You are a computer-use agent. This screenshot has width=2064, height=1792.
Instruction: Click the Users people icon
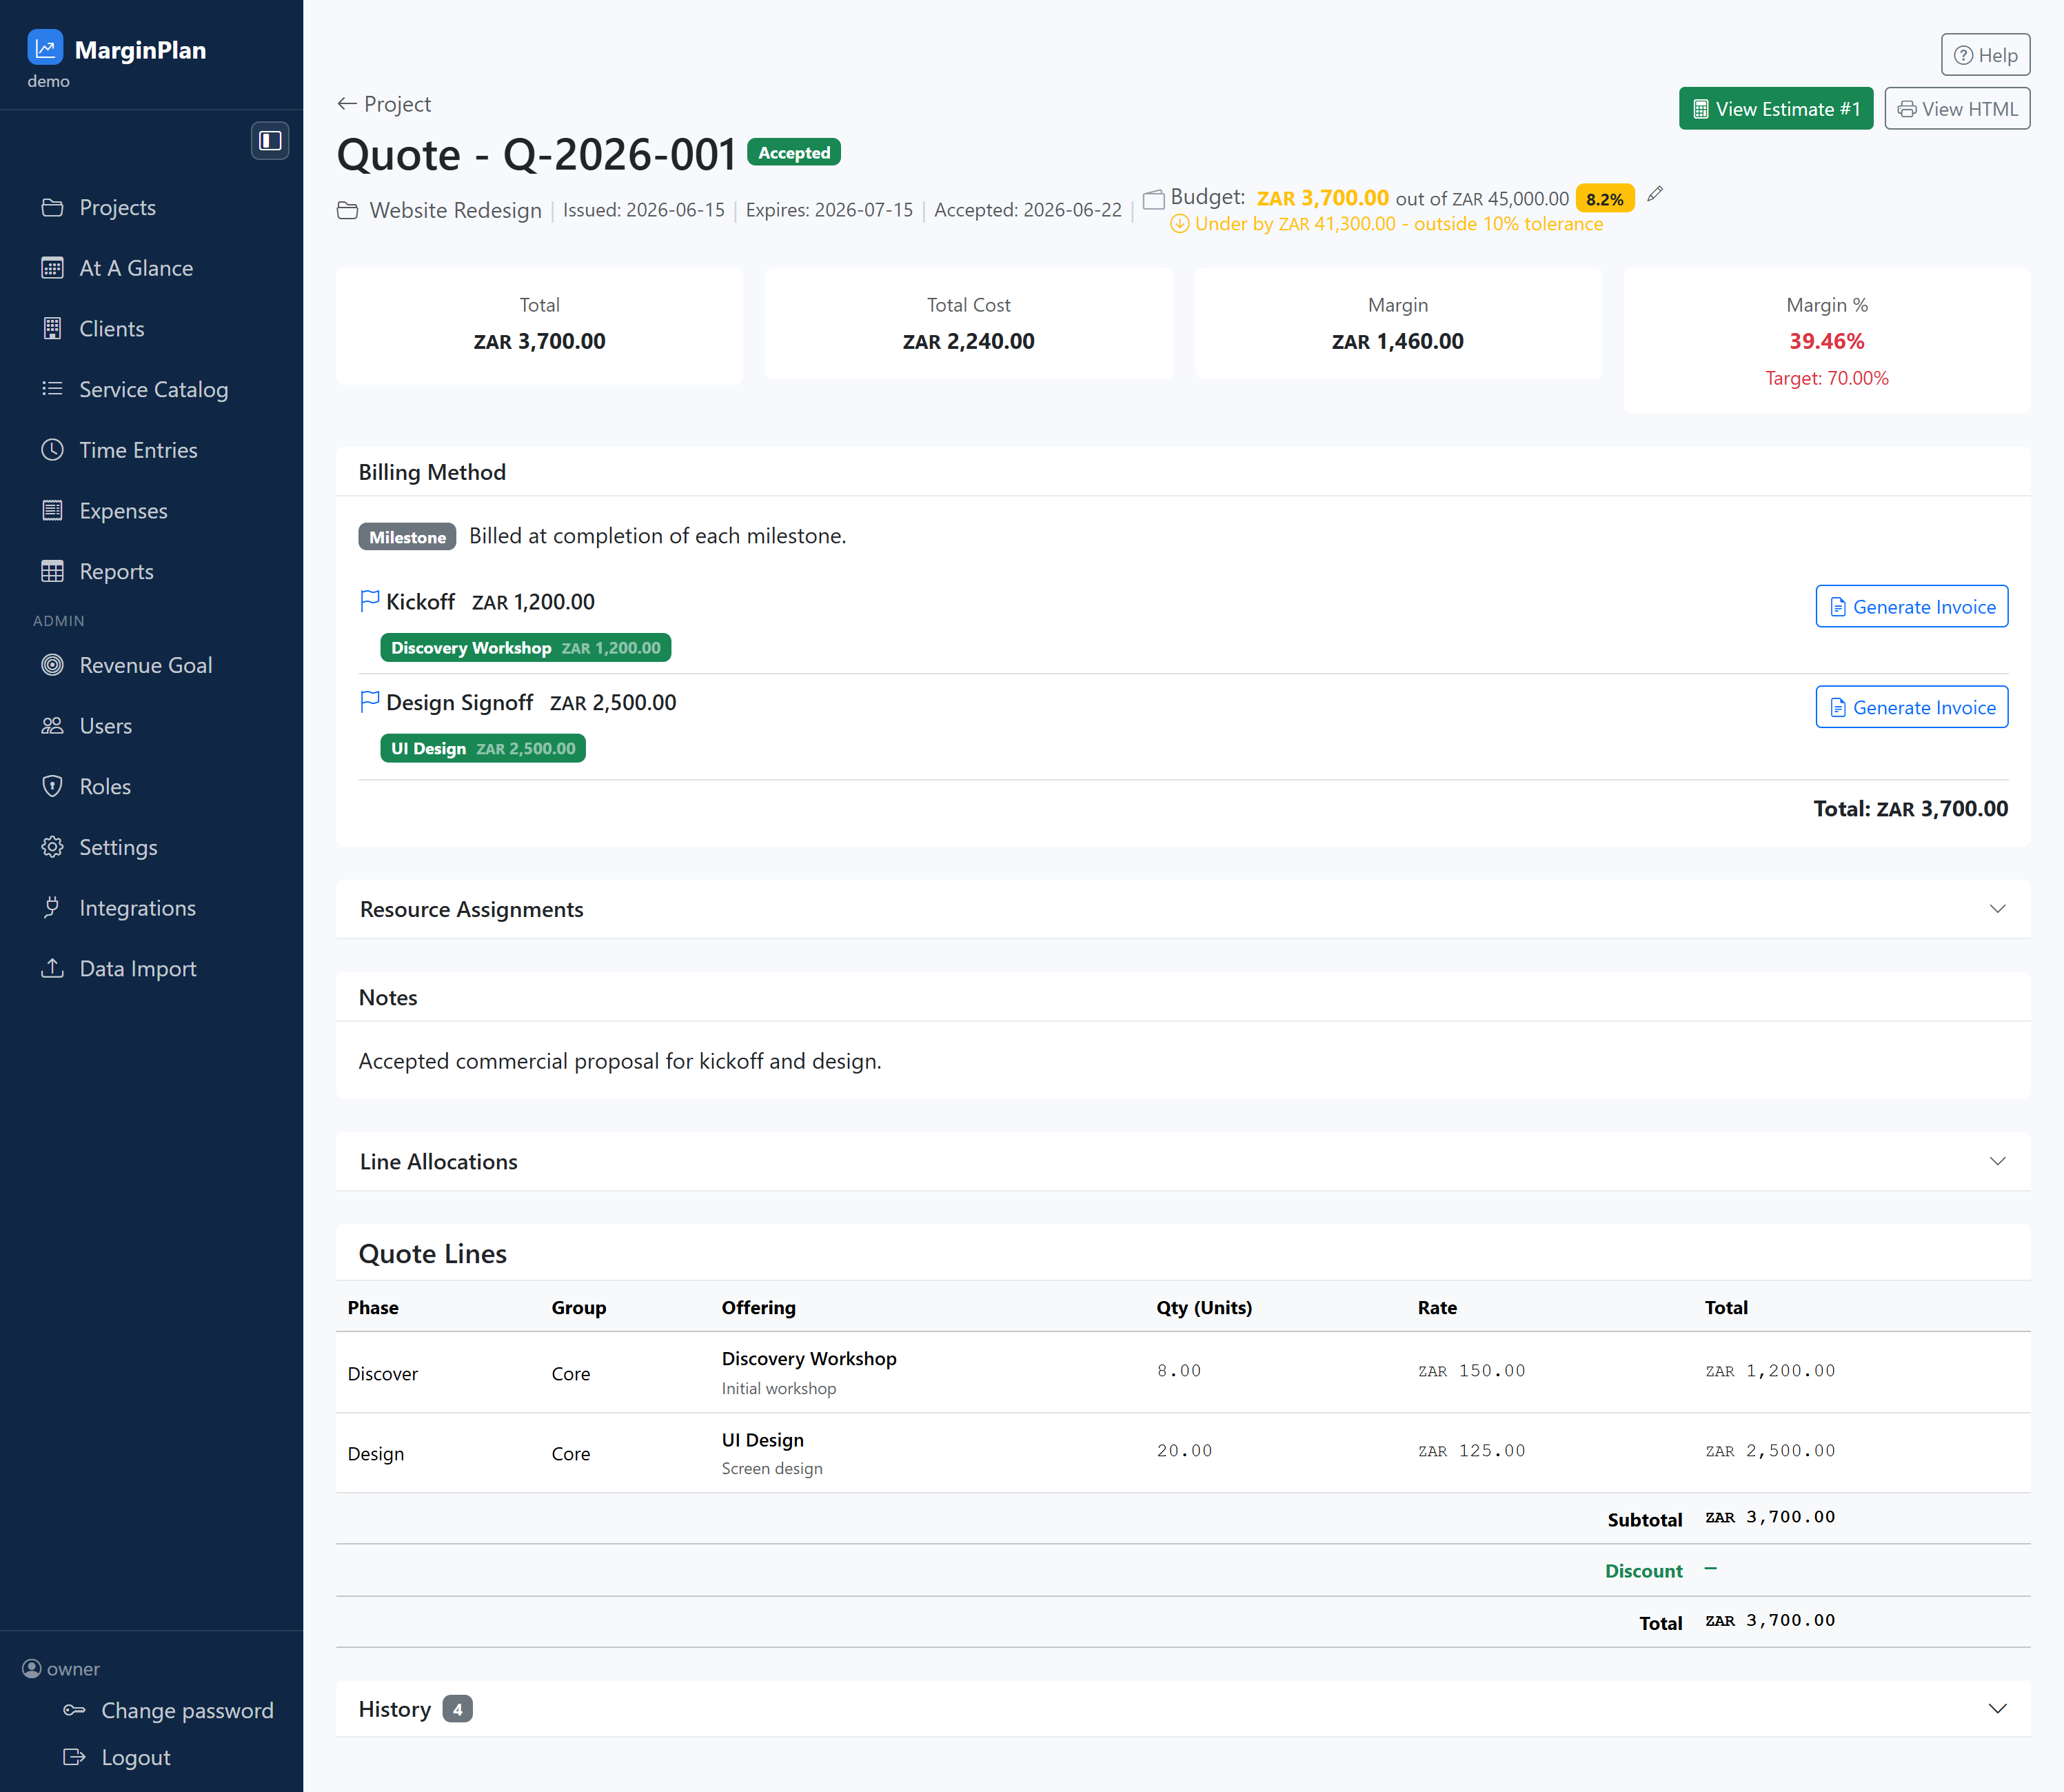click(52, 726)
